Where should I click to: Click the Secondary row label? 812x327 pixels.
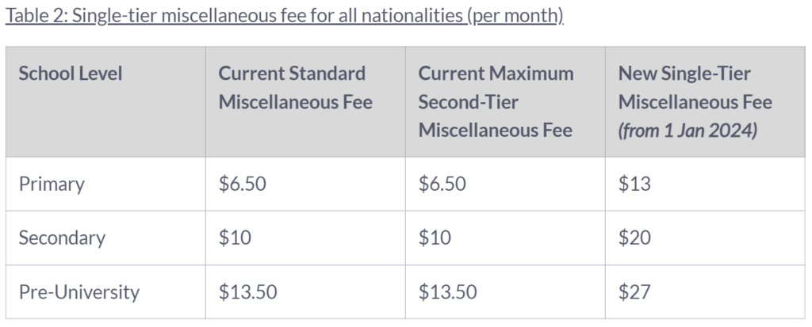pyautogui.click(x=62, y=238)
